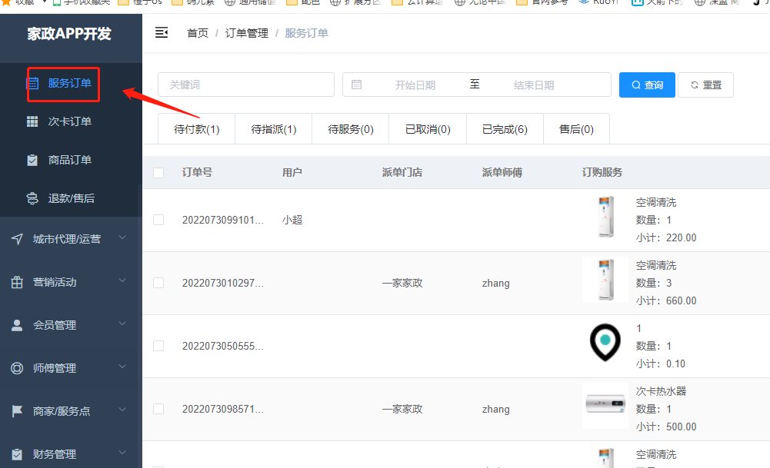Viewport: 770px width, 468px height.
Task: Click the paper-plane icon beside 城市代理/运营
Action: pyautogui.click(x=17, y=239)
